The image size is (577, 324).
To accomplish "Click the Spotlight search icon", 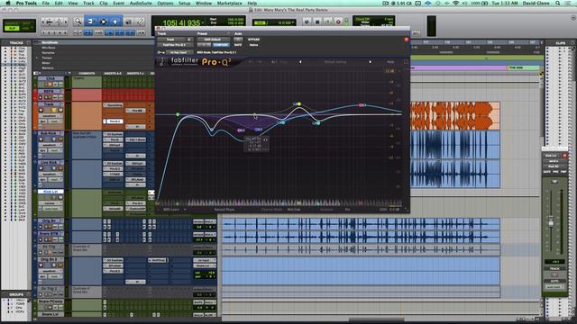I will (x=558, y=3).
